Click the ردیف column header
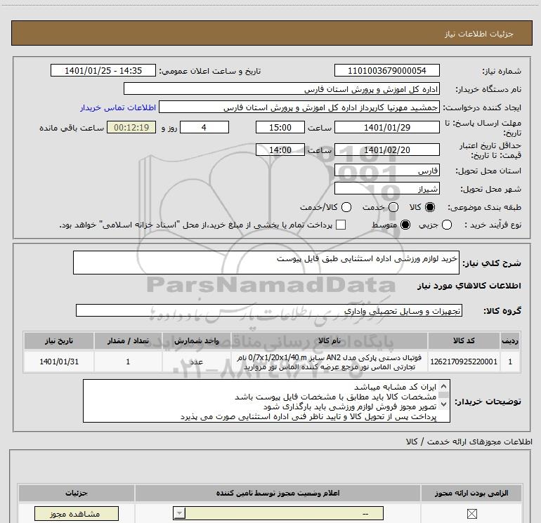 (510, 340)
